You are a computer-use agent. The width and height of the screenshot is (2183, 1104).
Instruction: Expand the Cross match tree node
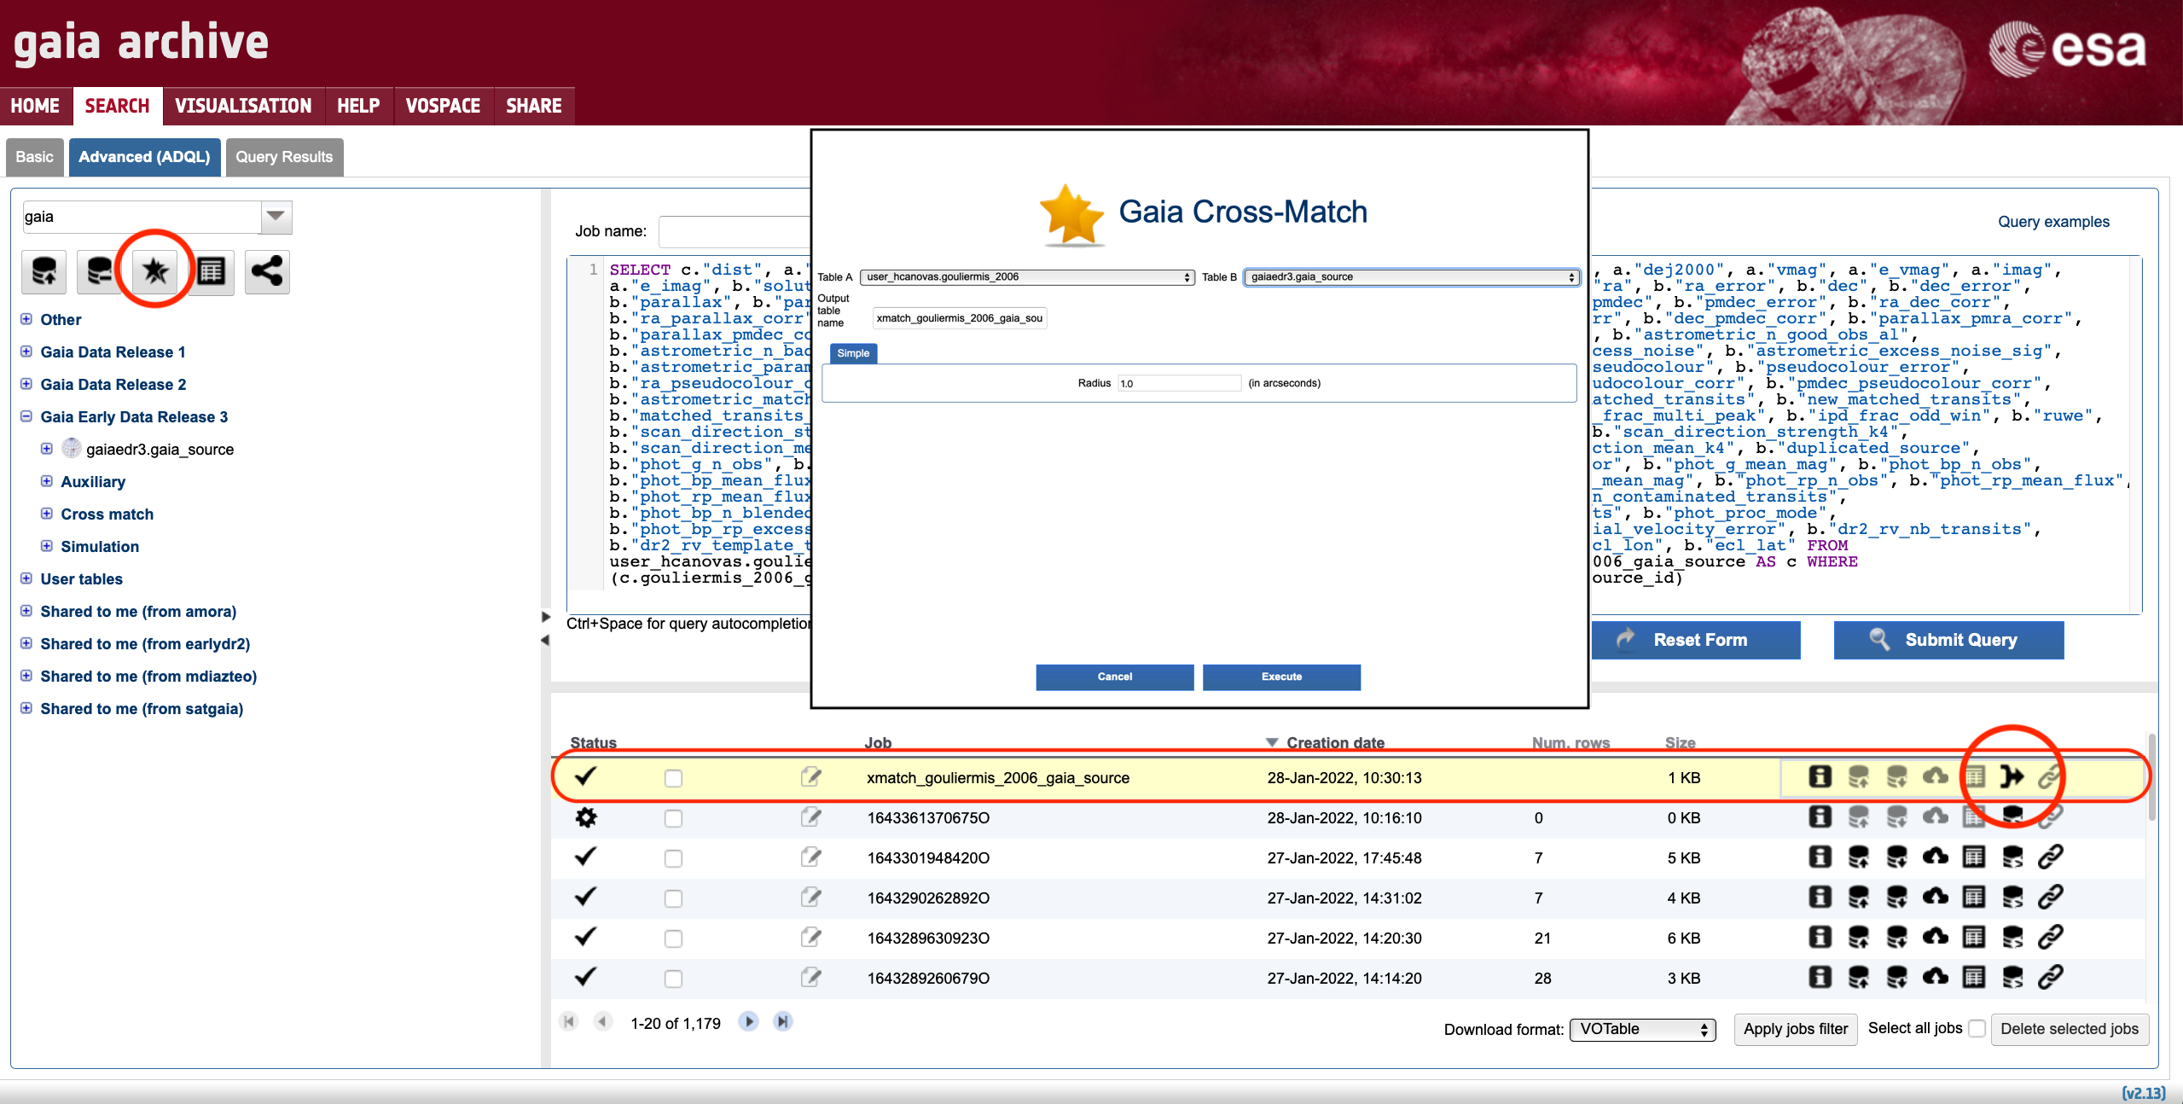point(47,514)
